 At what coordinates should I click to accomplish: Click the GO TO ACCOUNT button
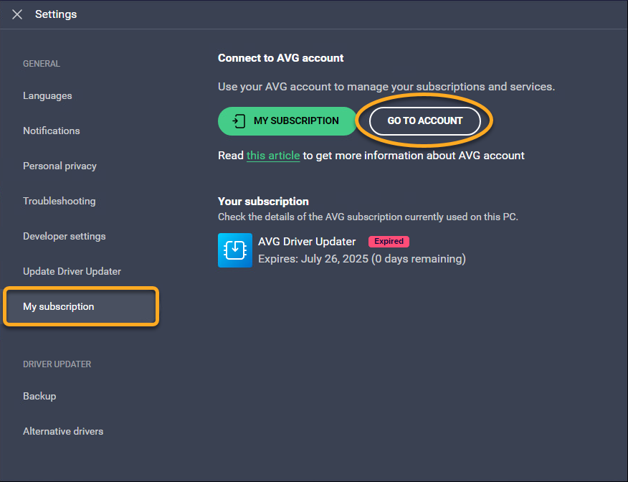click(x=425, y=121)
